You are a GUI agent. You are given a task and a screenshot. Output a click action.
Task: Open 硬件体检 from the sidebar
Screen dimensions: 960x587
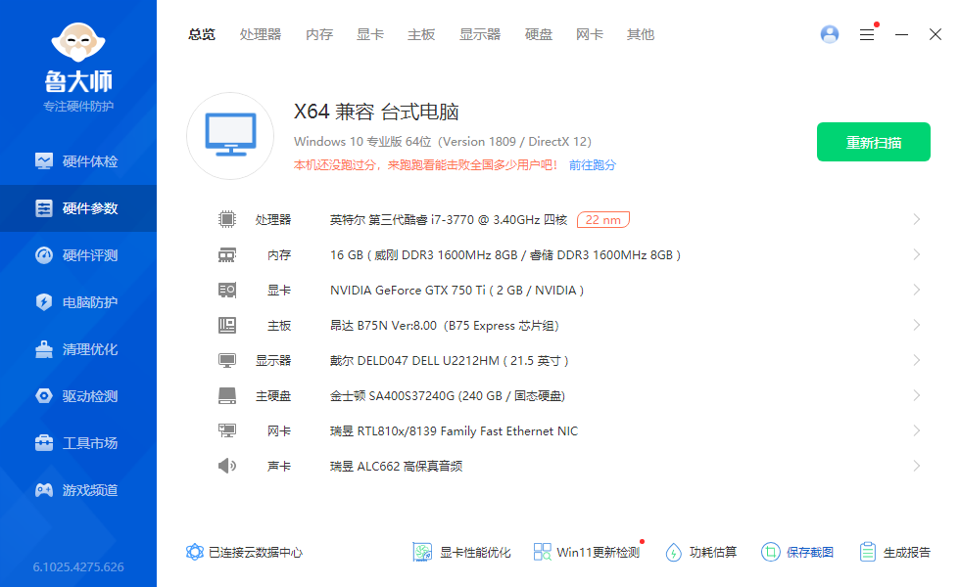[x=77, y=161]
